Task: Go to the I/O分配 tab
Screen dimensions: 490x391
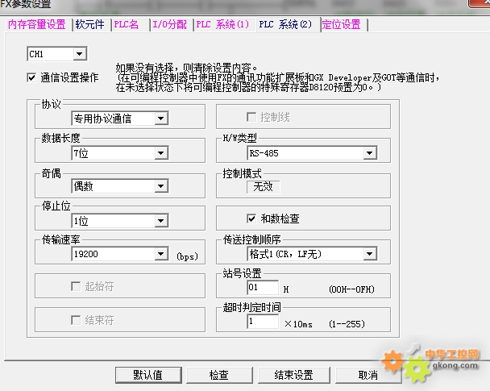Action: 170,24
